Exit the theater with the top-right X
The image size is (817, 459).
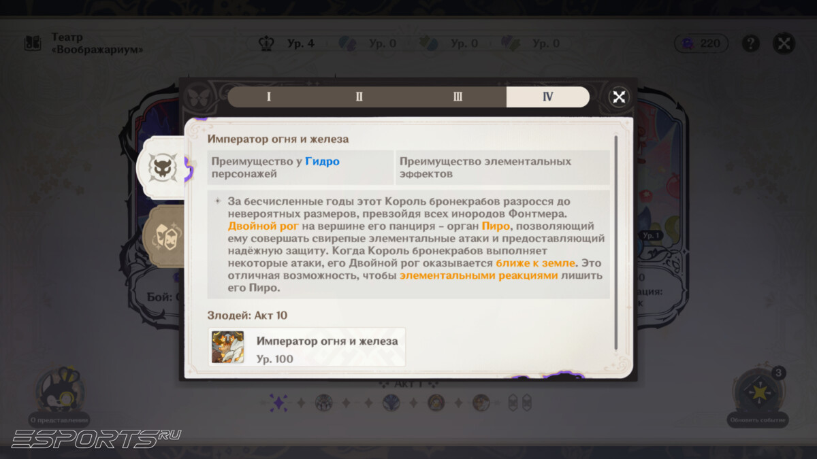tap(784, 44)
